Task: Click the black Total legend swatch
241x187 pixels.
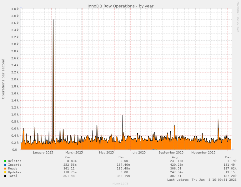Action: point(5,176)
